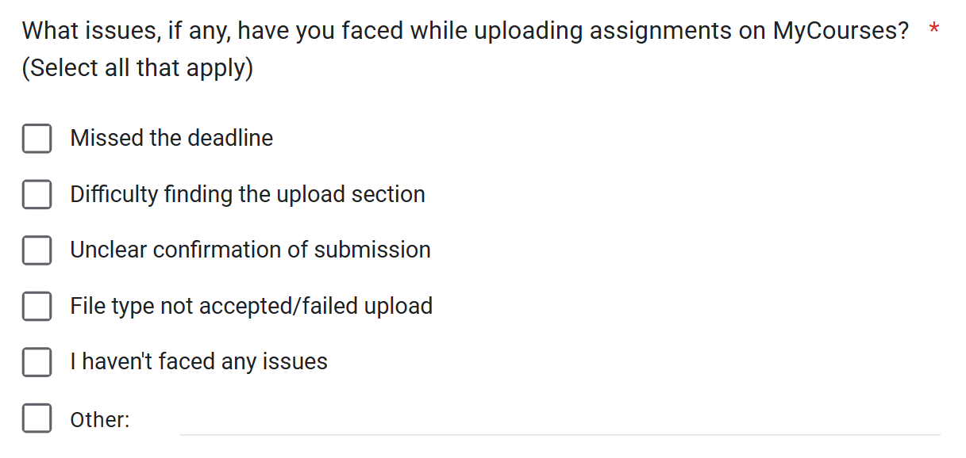The width and height of the screenshot is (966, 458).
Task: Click the 'Unclear confirmation of submission' label
Action: click(x=250, y=250)
